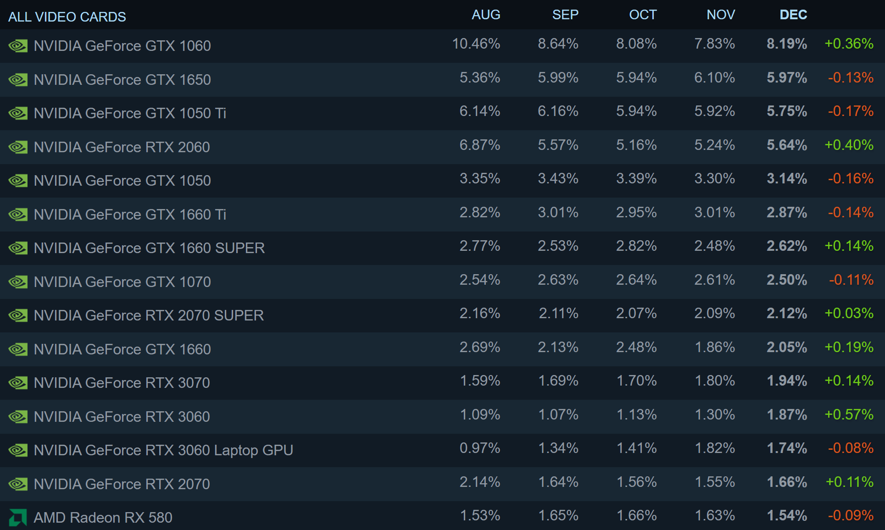Click the 8.19% DEC value for GTX 1060
The width and height of the screenshot is (885, 530).
(787, 44)
